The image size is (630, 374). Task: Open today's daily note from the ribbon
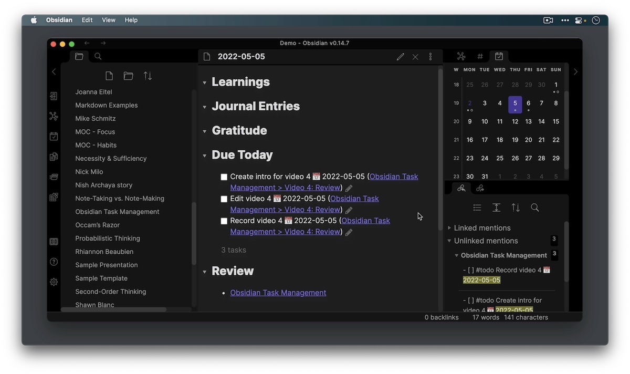point(54,136)
